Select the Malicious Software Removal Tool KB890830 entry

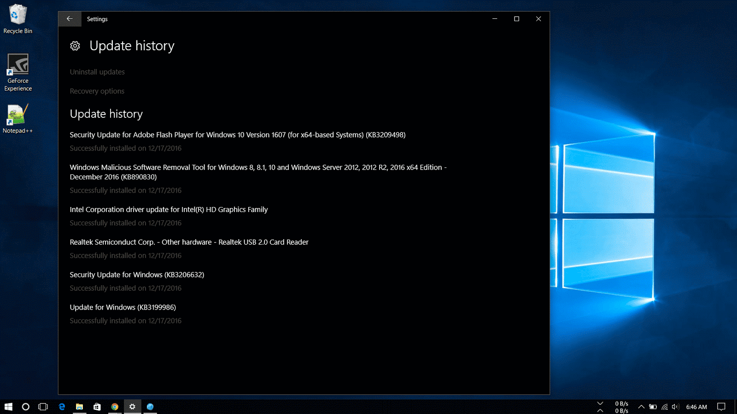click(258, 172)
